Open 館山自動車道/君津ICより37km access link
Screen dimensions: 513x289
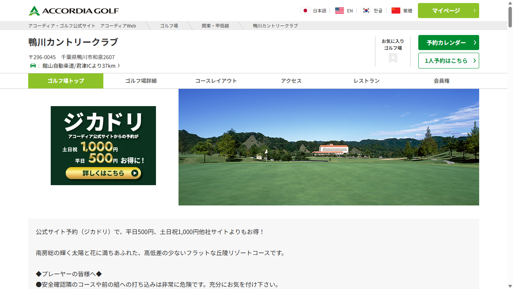tap(79, 65)
